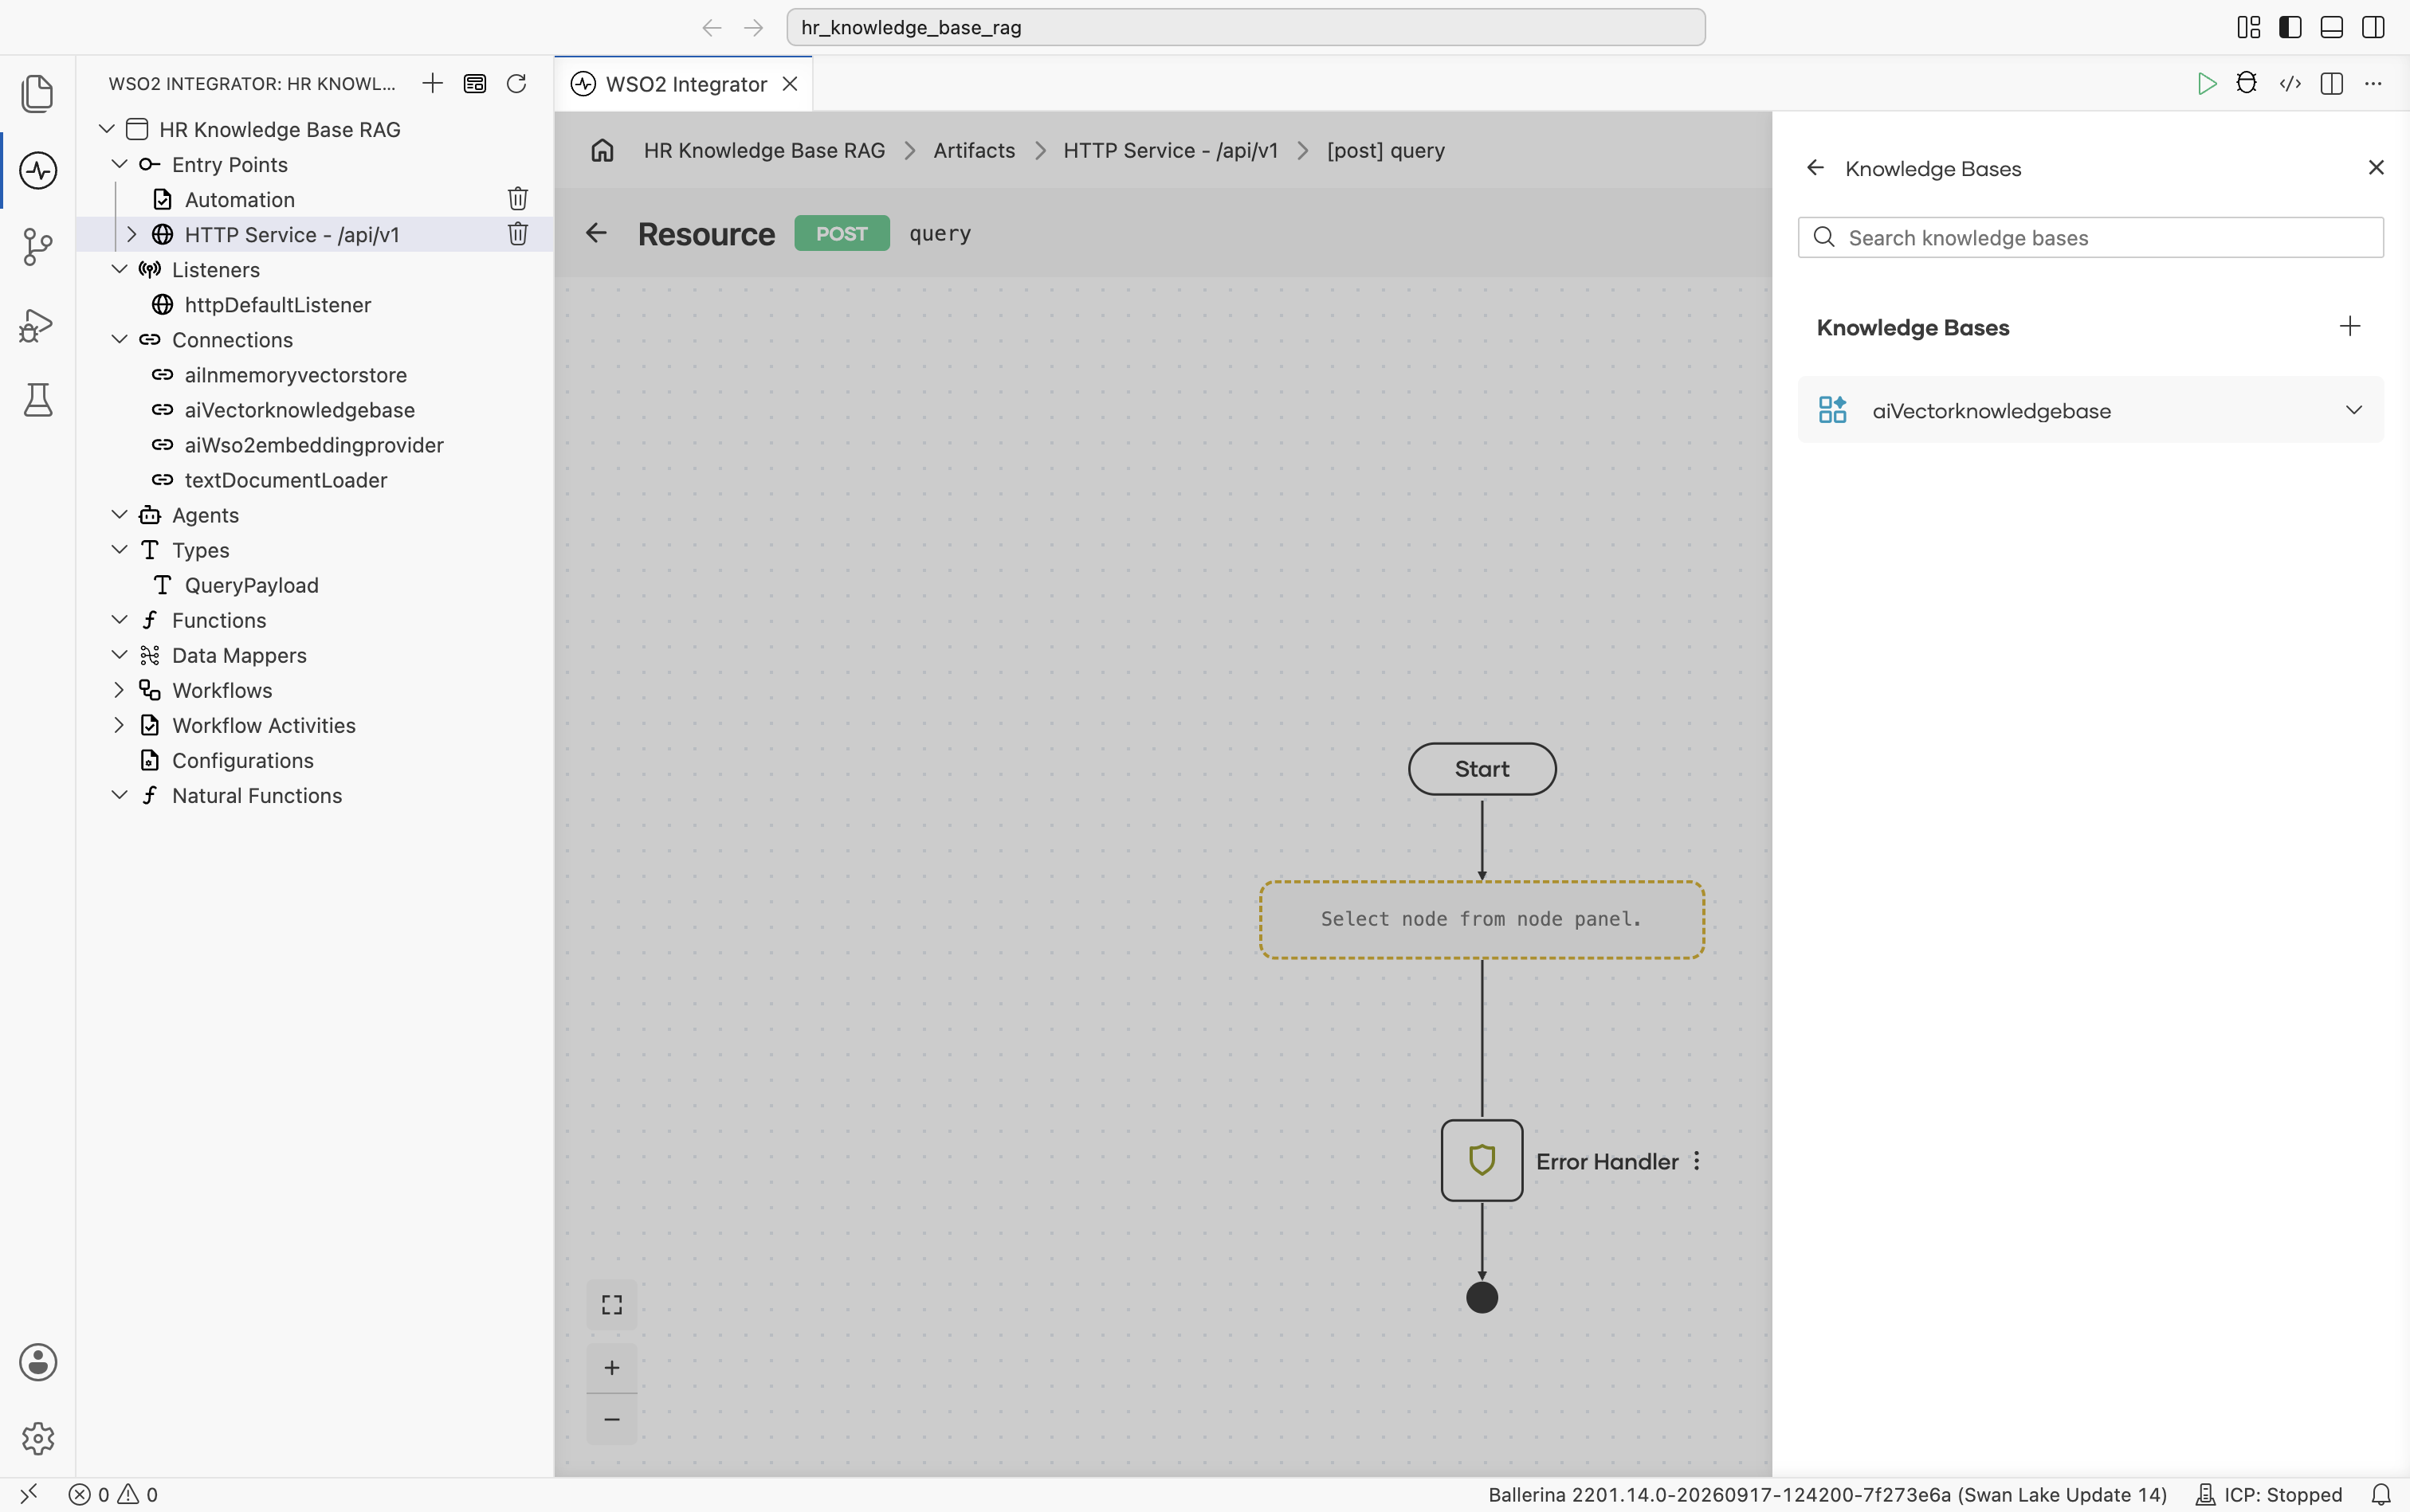Switch to WSO2 Integrator tab
Viewport: 2410px width, 1512px height.
685,84
